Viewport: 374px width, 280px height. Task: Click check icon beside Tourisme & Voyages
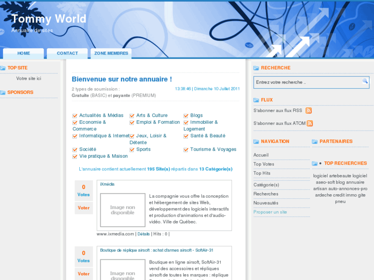pos(186,150)
